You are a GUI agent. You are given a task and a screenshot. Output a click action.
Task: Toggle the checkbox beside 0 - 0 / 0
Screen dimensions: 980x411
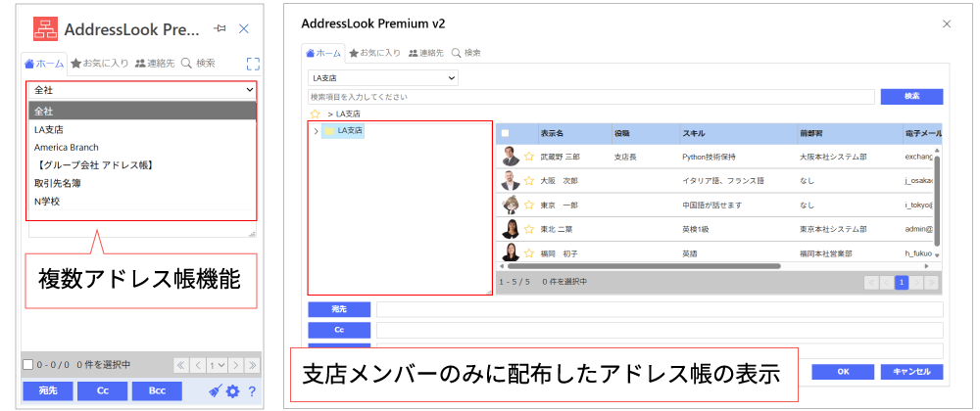(x=27, y=365)
